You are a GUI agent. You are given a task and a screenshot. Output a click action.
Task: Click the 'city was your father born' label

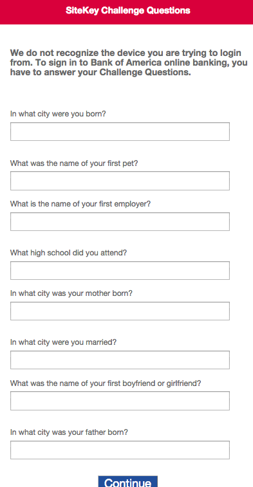pos(69,432)
